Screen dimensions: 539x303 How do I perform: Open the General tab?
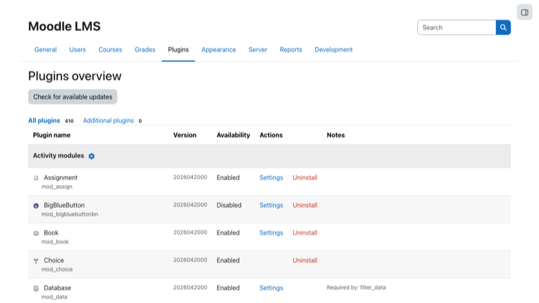pos(46,50)
